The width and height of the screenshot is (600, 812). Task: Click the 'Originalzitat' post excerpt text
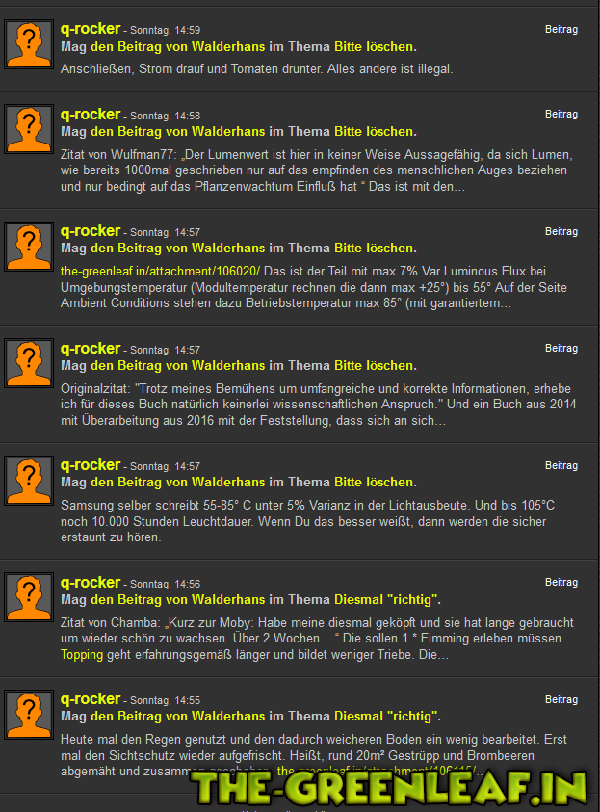click(x=319, y=405)
